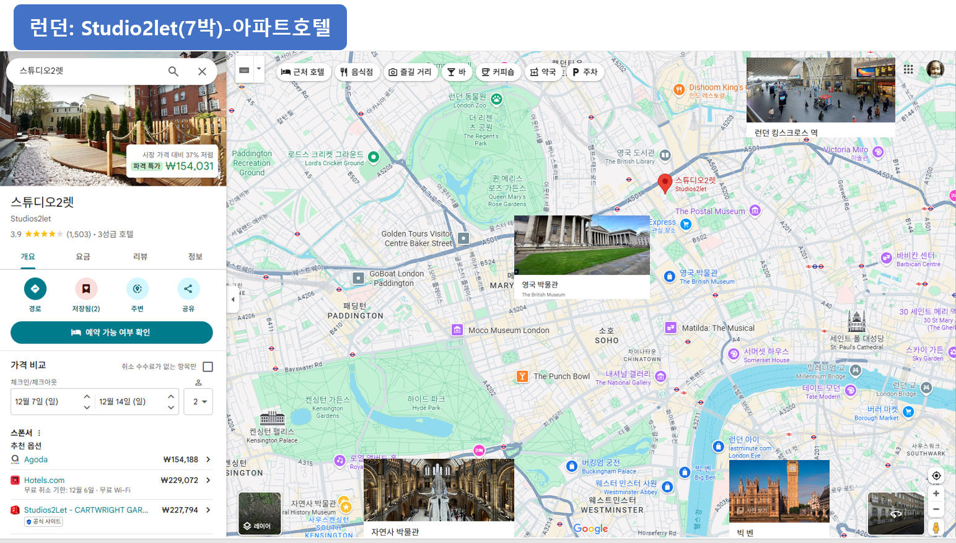This screenshot has height=543, width=956.
Task: Filter by 음식점 chip
Action: [x=356, y=72]
